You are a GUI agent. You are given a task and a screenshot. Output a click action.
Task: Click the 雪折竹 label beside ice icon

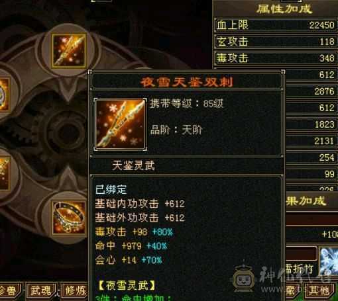[x=299, y=269]
